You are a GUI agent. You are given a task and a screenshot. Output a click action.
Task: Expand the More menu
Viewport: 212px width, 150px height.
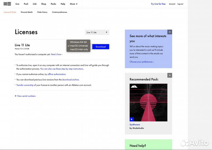coord(74,4)
